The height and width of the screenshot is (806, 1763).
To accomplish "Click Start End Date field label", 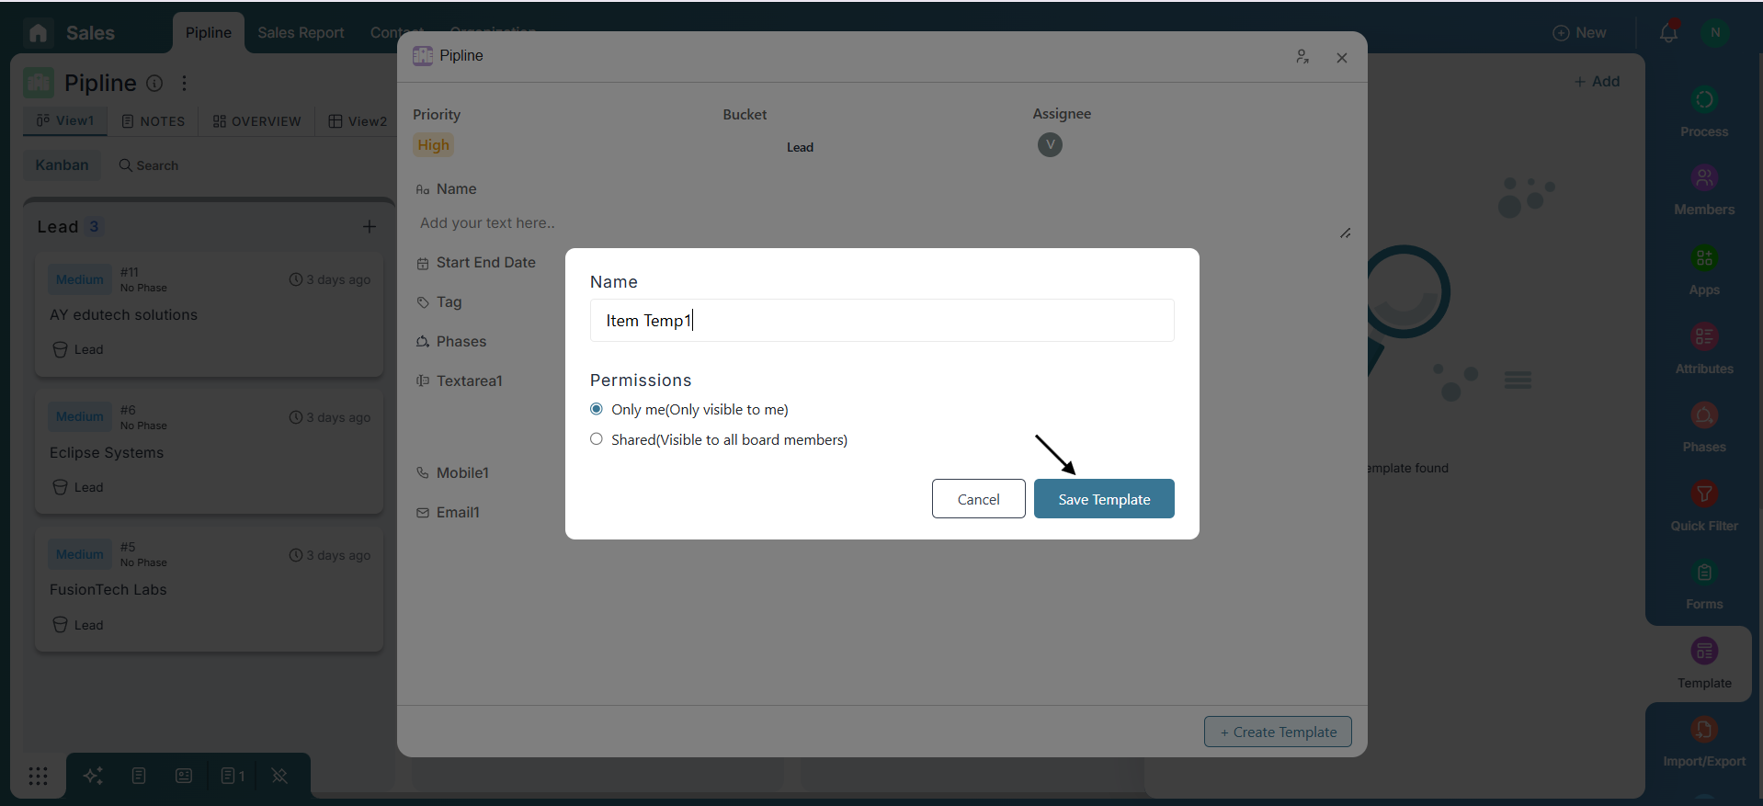I will tap(485, 263).
